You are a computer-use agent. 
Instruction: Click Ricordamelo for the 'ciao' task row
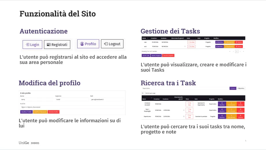pyautogui.click(x=229, y=42)
